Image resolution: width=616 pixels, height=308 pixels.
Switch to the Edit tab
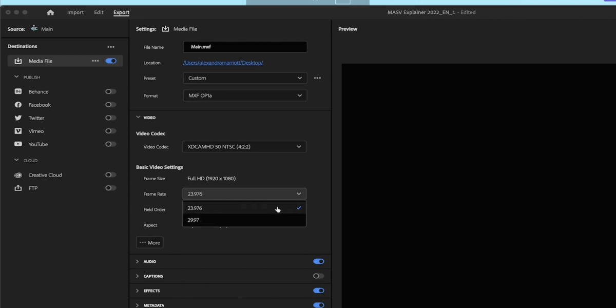tap(99, 12)
